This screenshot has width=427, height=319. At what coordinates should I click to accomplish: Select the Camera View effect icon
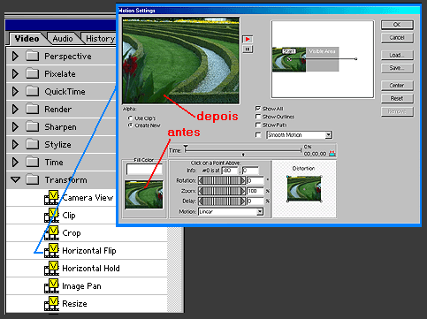(x=52, y=198)
